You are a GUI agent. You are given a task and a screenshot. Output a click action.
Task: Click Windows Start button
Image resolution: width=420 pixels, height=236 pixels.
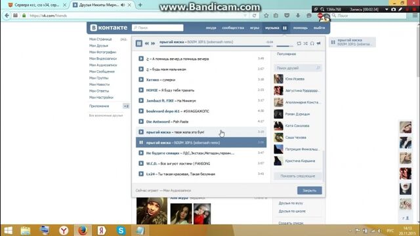pyautogui.click(x=8, y=230)
